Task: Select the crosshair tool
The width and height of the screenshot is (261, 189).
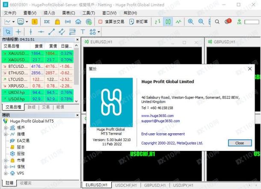Action: [x=18, y=32]
